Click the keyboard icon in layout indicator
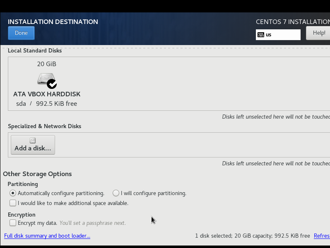 [261, 35]
